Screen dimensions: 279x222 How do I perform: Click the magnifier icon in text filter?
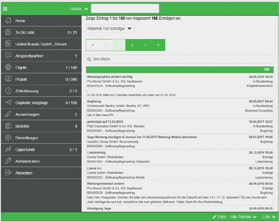(x=89, y=59)
